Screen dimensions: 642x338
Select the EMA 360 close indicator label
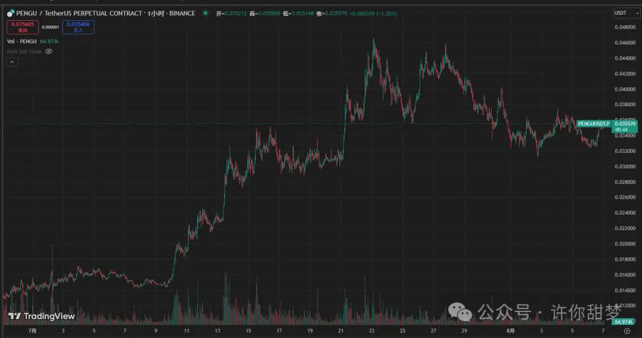pos(24,52)
